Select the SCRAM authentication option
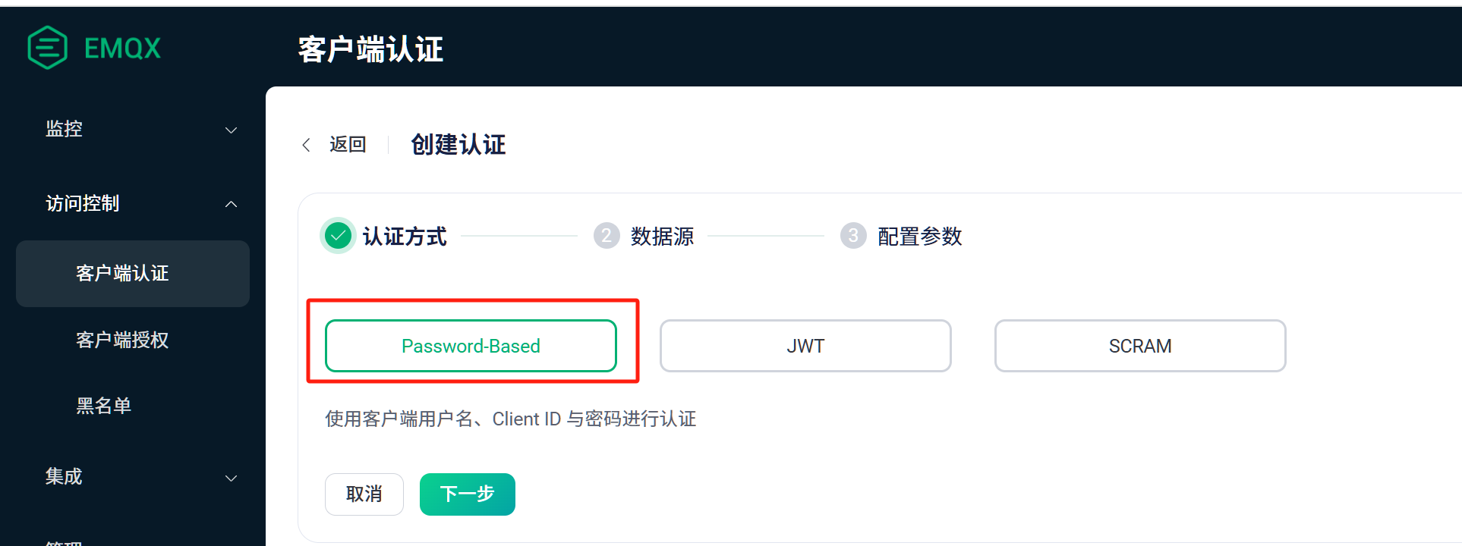The height and width of the screenshot is (546, 1462). 1140,346
